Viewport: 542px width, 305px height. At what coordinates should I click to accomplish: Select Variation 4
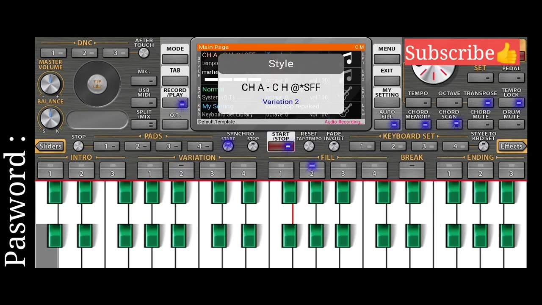tap(243, 170)
